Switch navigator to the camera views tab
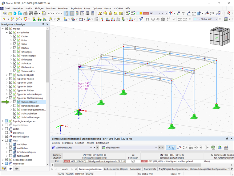This screenshot has height=176, width=234. point(17,169)
